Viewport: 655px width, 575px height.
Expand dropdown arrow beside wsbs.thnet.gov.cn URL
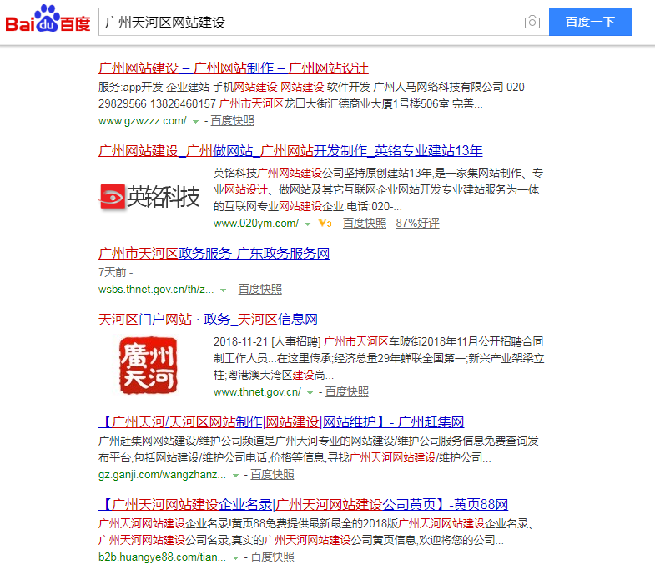[224, 290]
